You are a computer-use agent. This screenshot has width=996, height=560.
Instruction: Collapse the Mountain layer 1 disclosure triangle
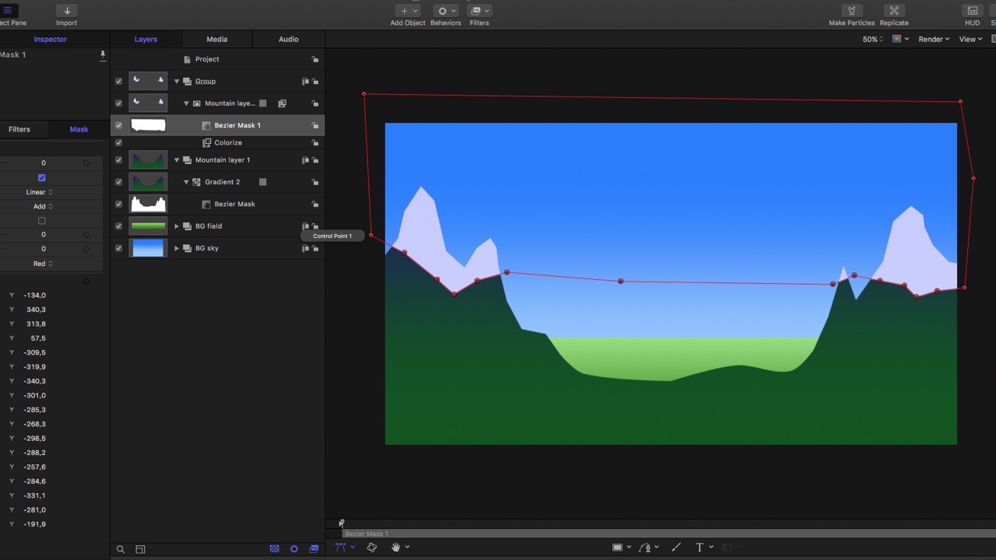pos(177,160)
